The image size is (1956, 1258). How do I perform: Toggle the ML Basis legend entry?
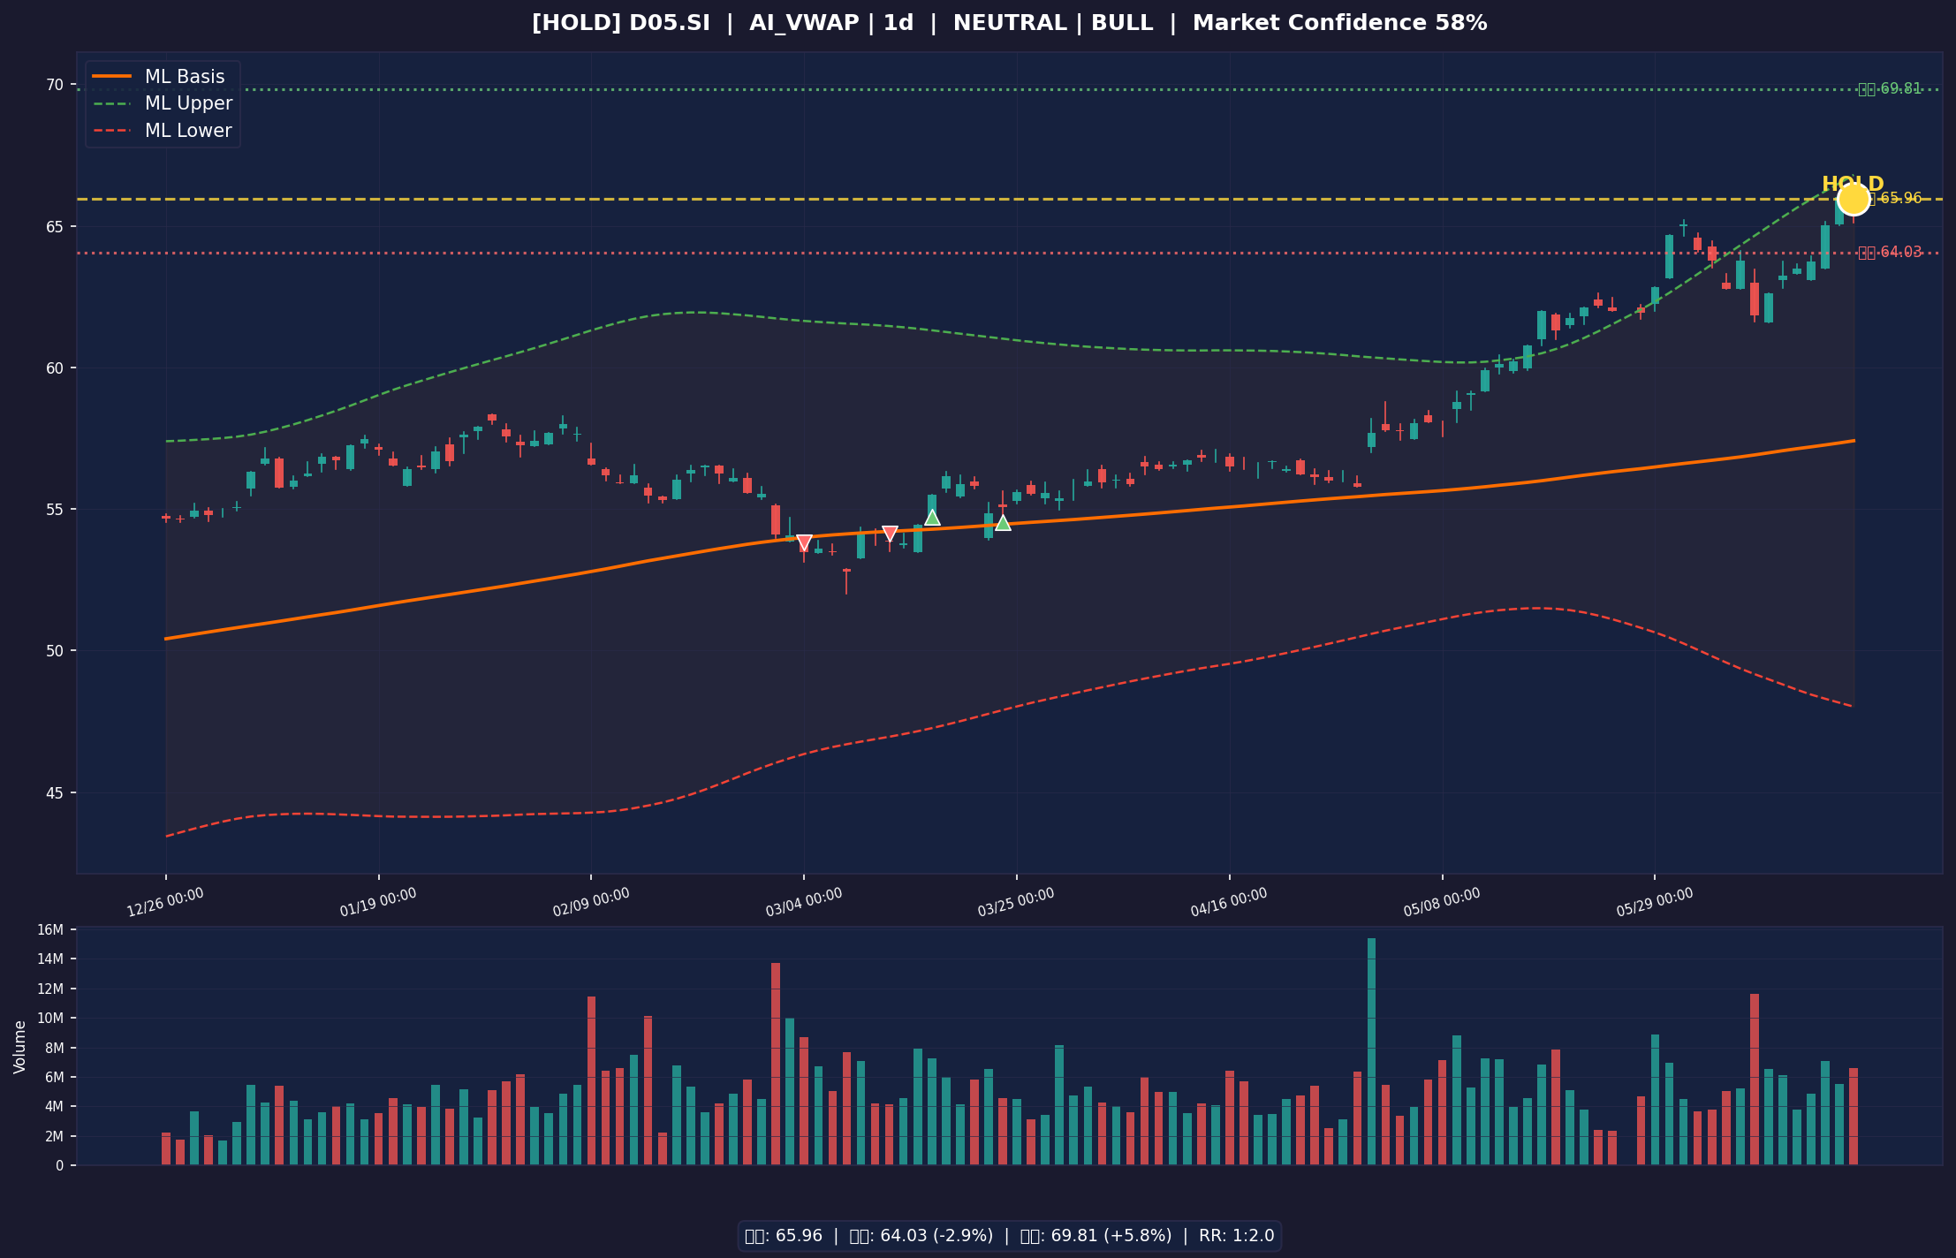163,77
